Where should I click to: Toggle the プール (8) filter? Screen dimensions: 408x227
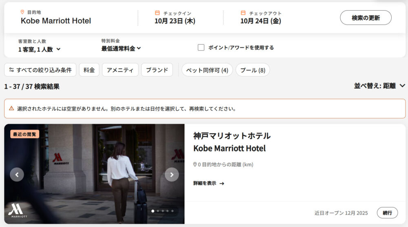pyautogui.click(x=253, y=70)
